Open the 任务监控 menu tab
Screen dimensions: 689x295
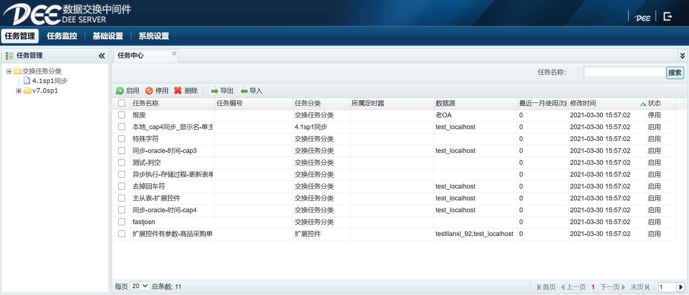(x=62, y=36)
